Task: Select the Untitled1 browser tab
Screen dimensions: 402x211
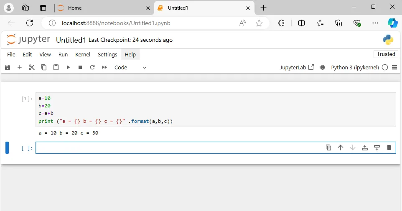Action: pyautogui.click(x=204, y=8)
